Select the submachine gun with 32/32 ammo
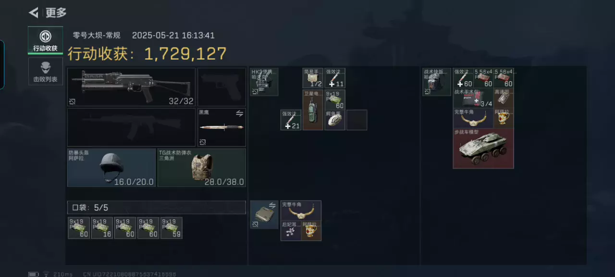This screenshot has height=277, width=615. click(x=131, y=87)
